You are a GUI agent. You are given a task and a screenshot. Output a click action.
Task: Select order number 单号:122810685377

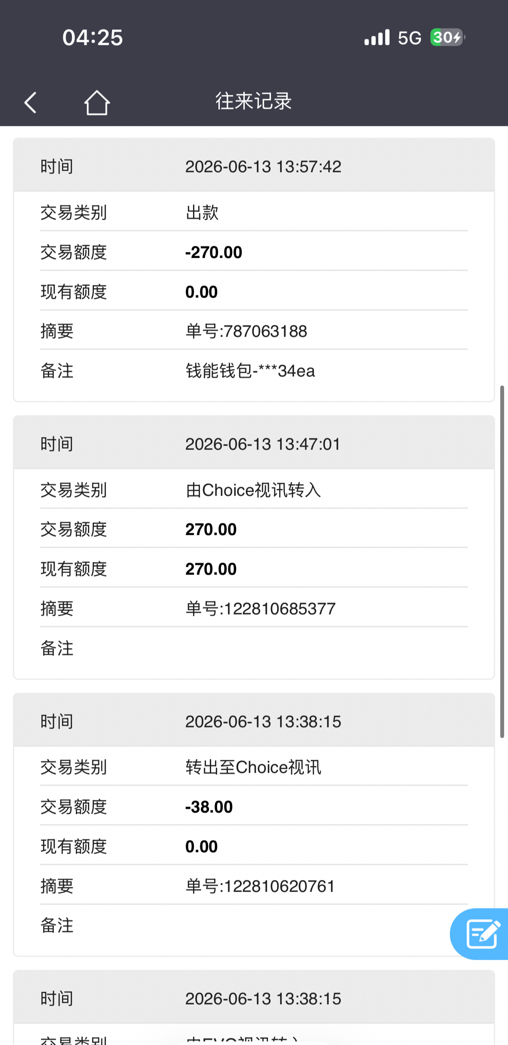261,609
